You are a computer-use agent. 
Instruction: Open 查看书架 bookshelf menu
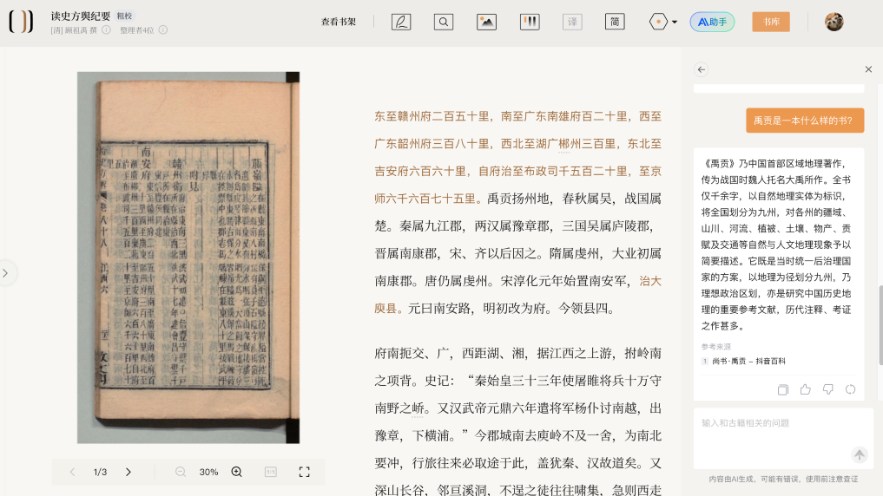[x=339, y=22]
